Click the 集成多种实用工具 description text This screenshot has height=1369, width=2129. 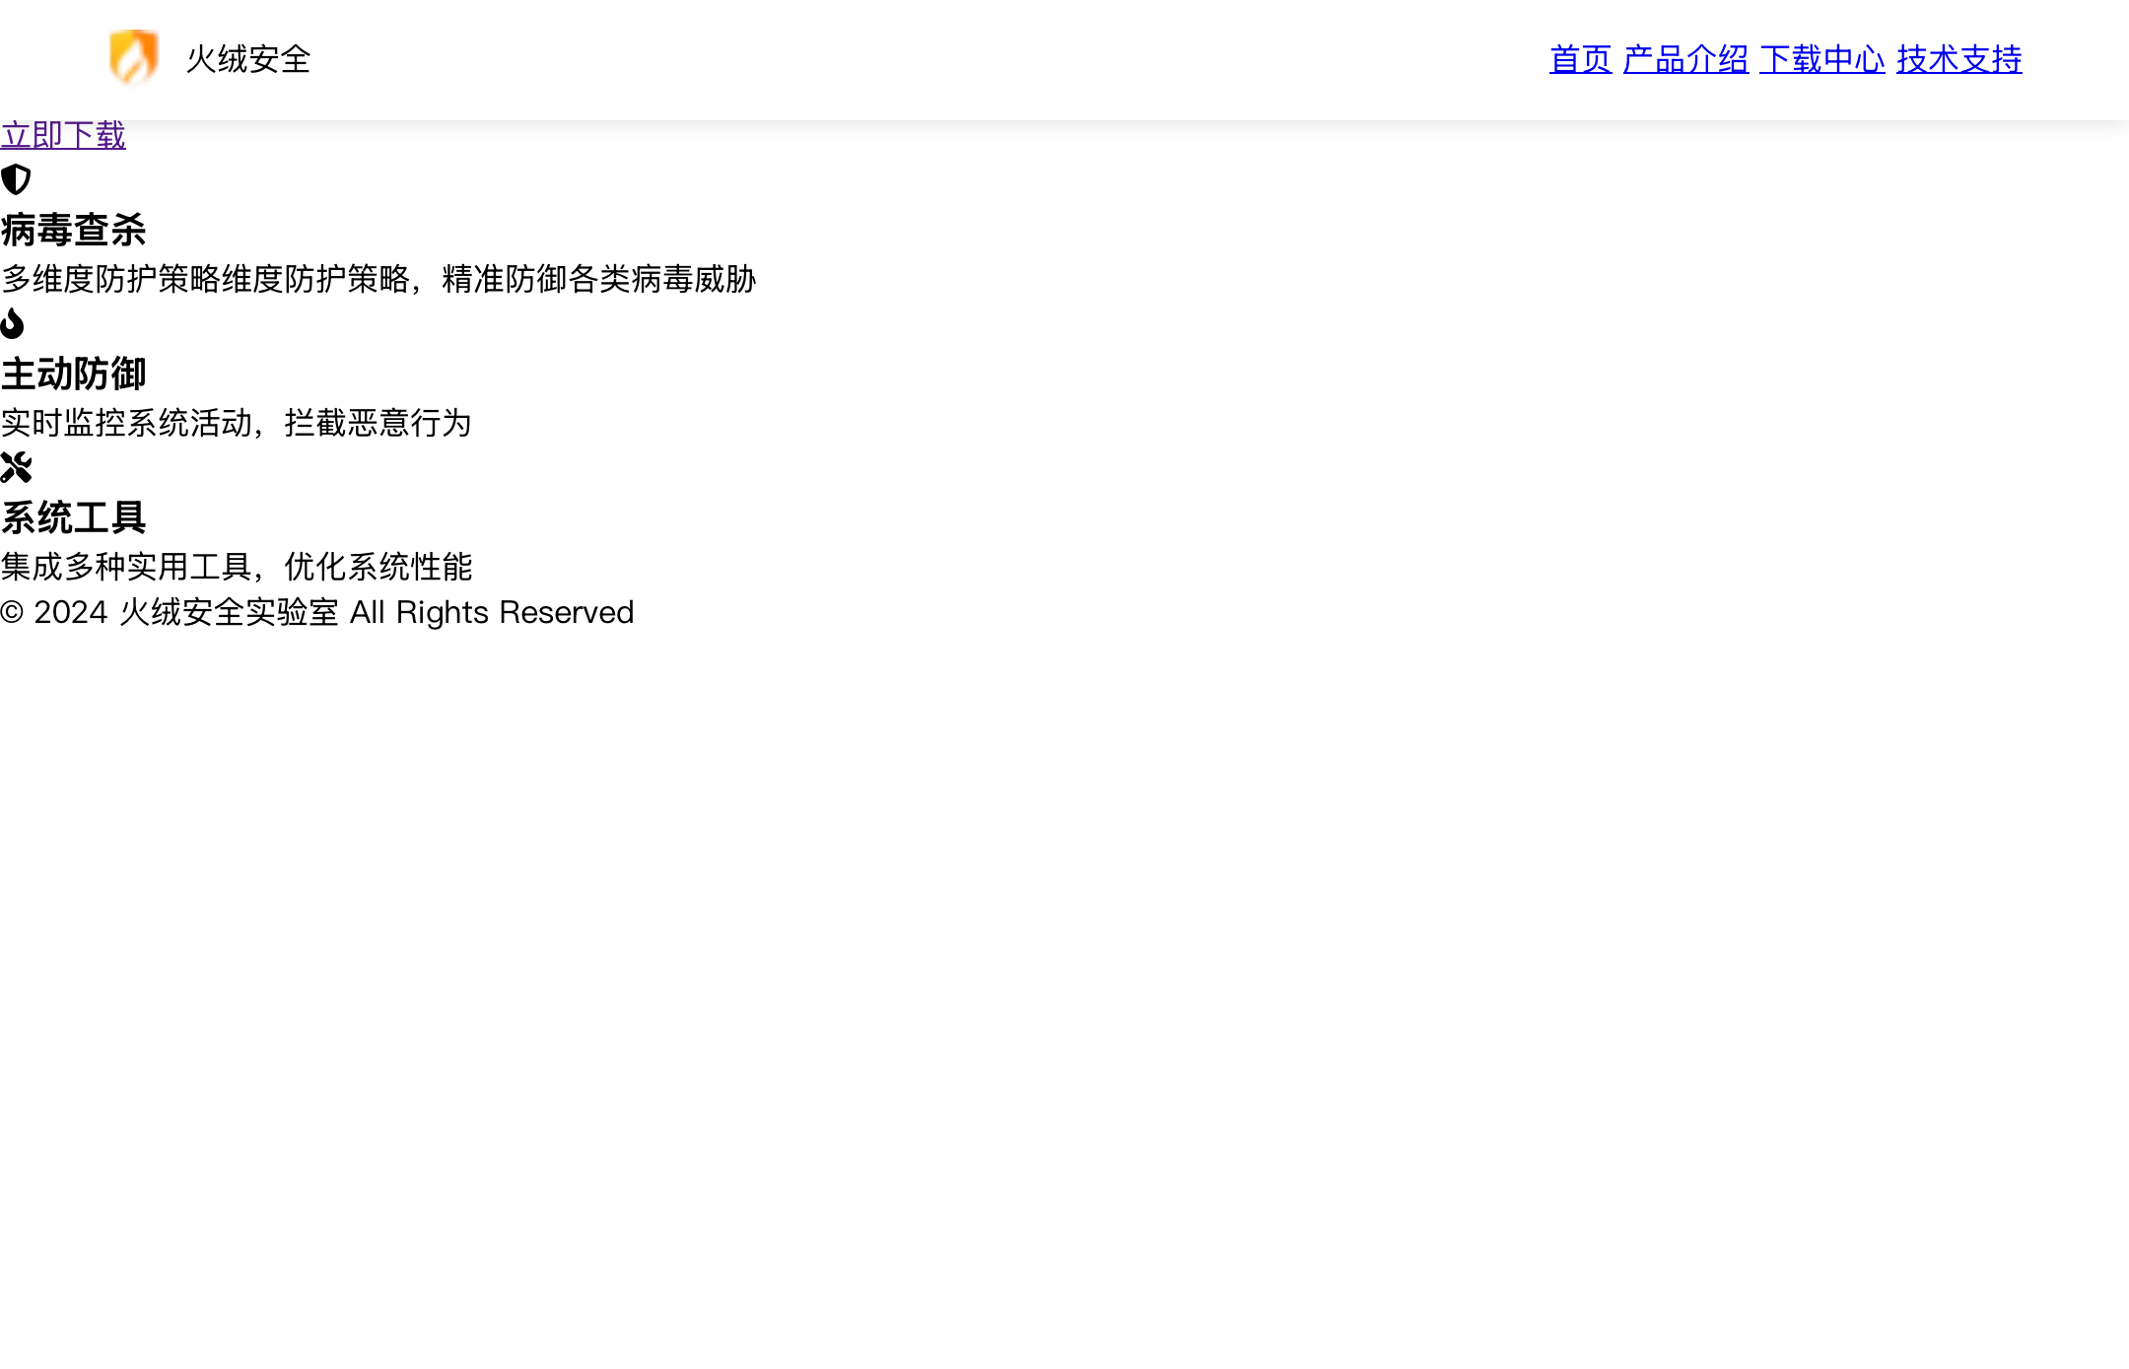click(x=126, y=567)
